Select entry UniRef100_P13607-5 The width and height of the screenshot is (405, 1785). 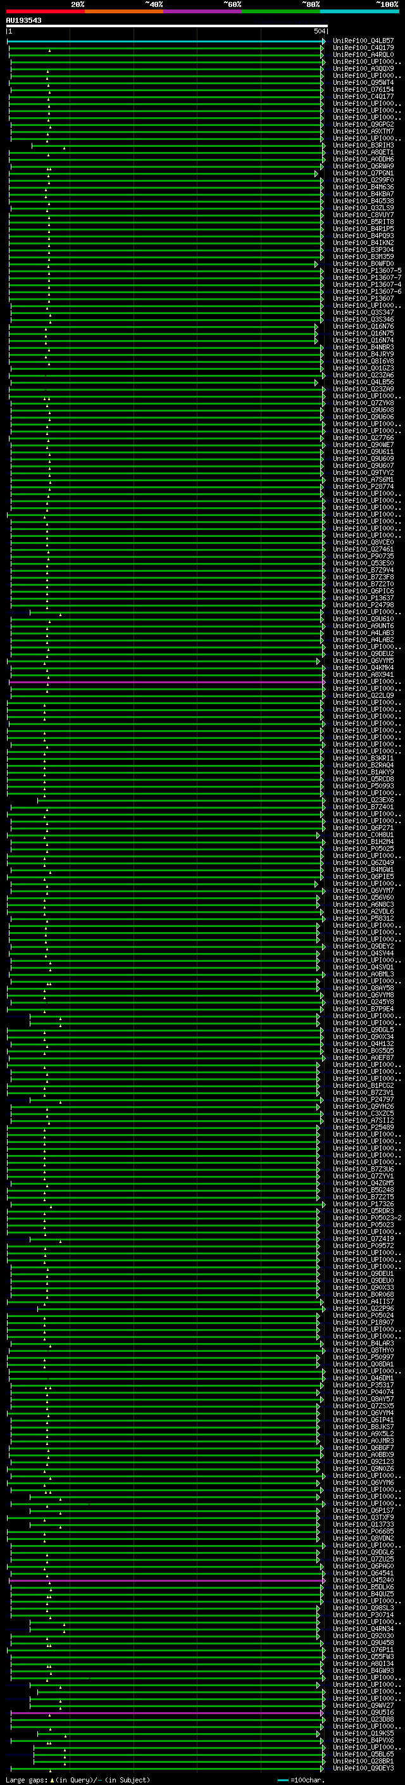click(x=367, y=271)
